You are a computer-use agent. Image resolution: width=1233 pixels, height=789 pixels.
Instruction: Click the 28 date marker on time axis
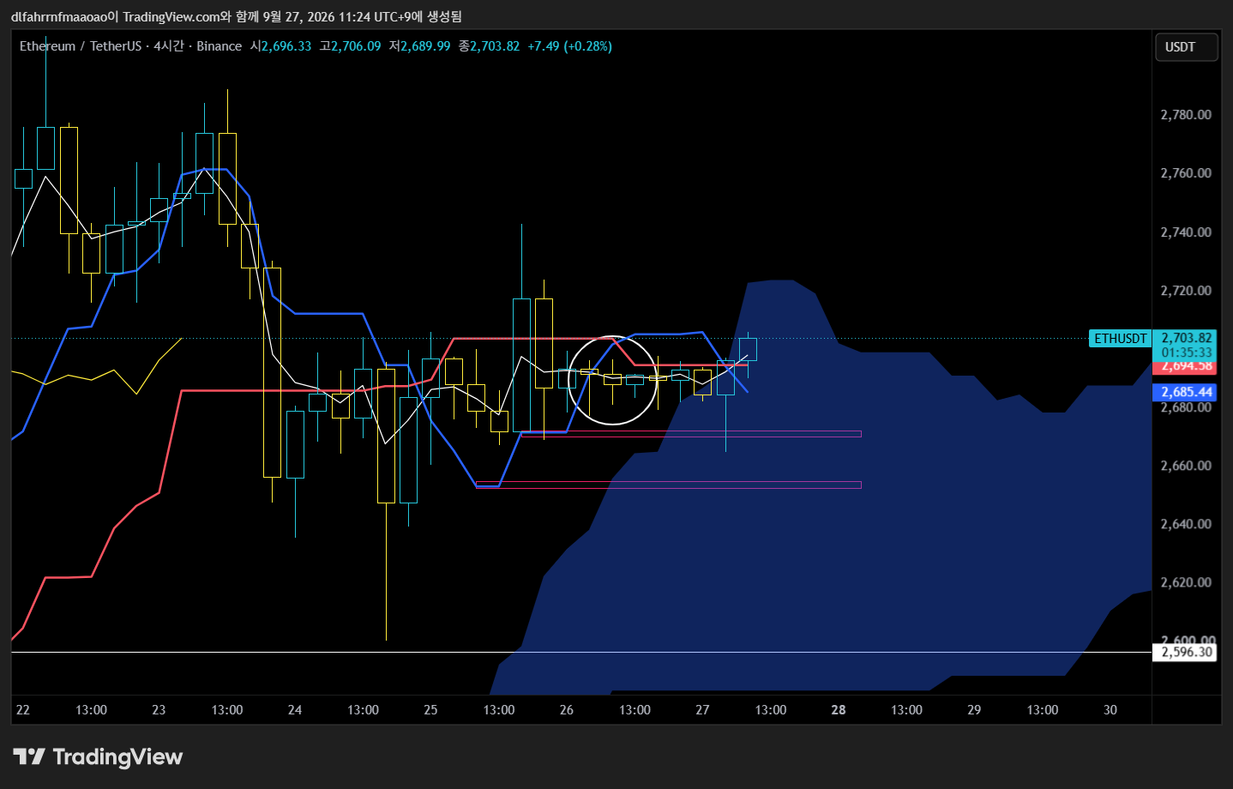(839, 710)
